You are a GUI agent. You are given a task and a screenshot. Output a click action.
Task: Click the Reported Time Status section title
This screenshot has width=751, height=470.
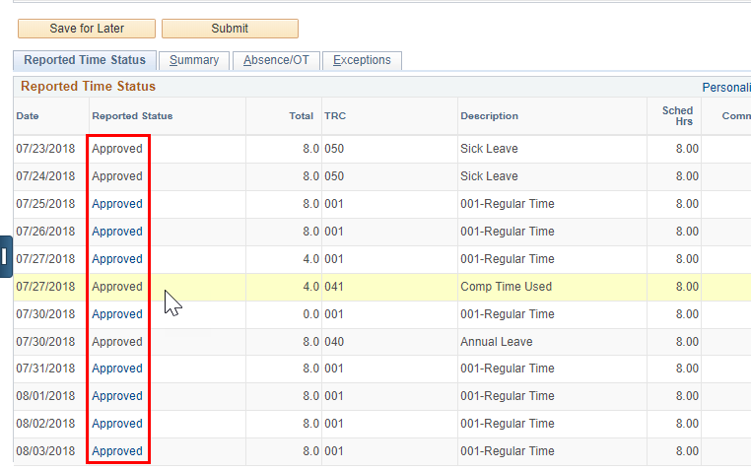pos(88,87)
